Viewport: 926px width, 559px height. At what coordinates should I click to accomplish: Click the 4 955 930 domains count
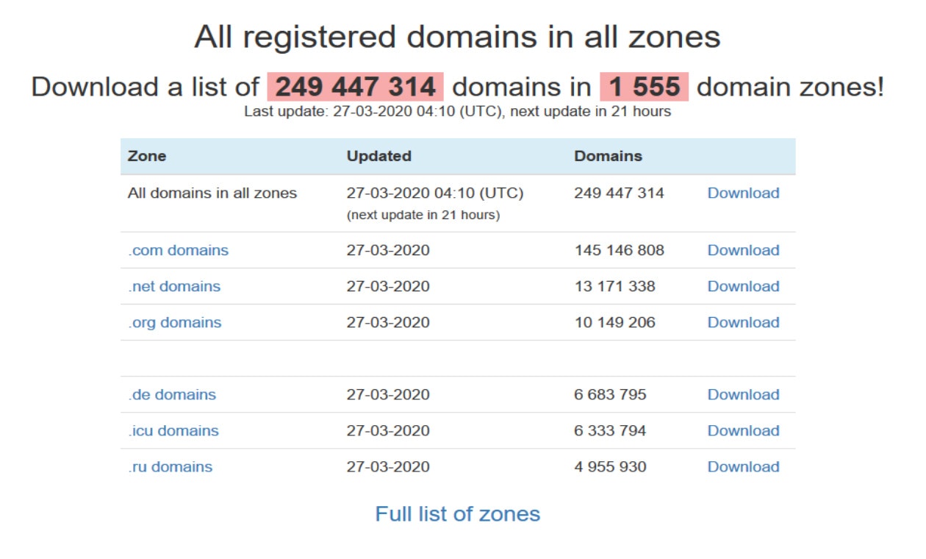pos(610,466)
